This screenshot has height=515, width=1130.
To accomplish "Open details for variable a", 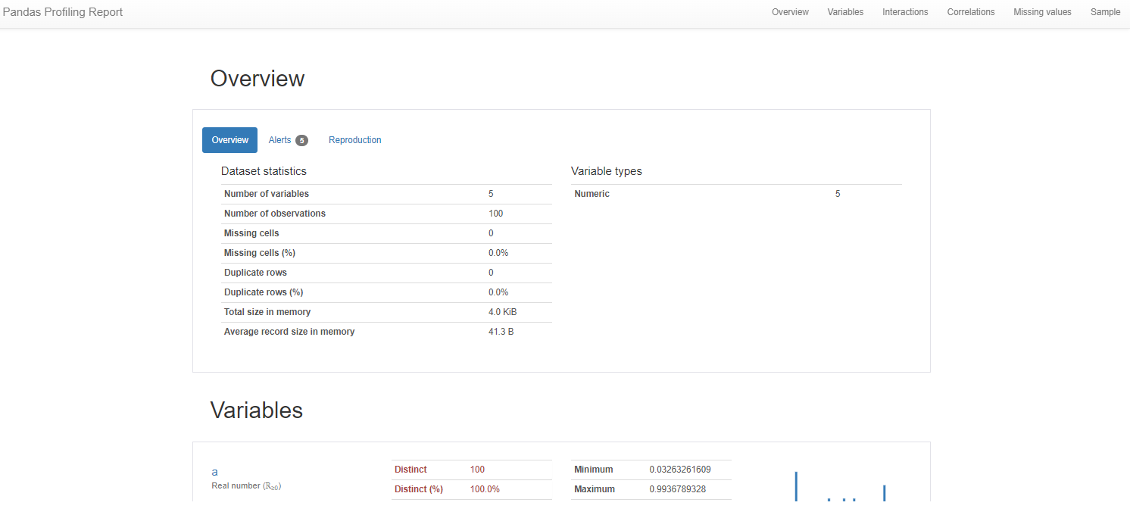I will click(214, 471).
